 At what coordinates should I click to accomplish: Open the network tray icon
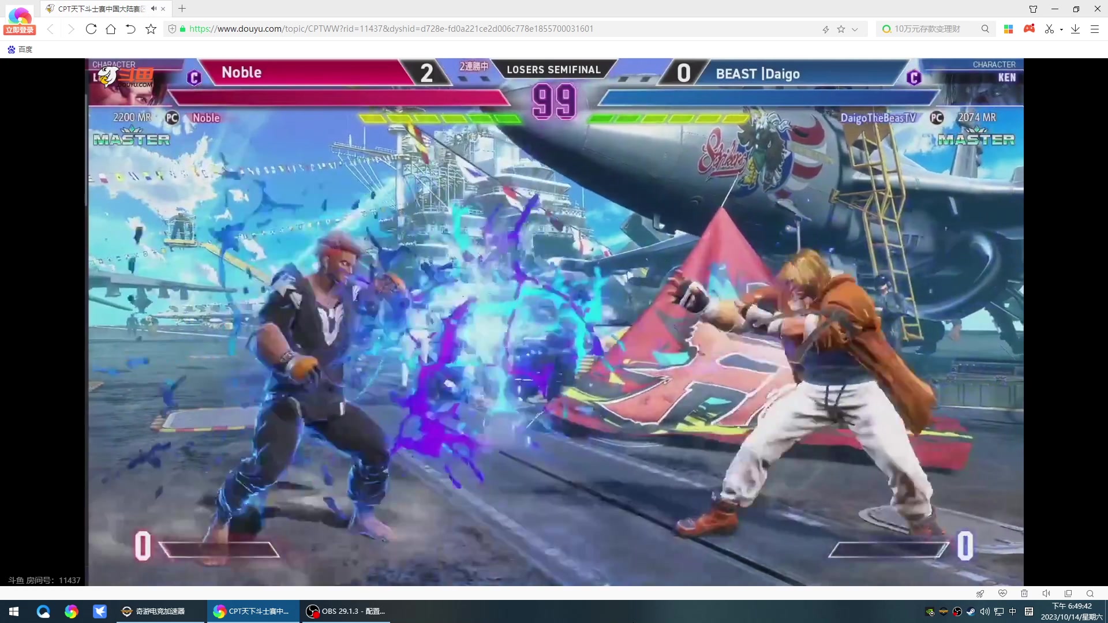(999, 611)
